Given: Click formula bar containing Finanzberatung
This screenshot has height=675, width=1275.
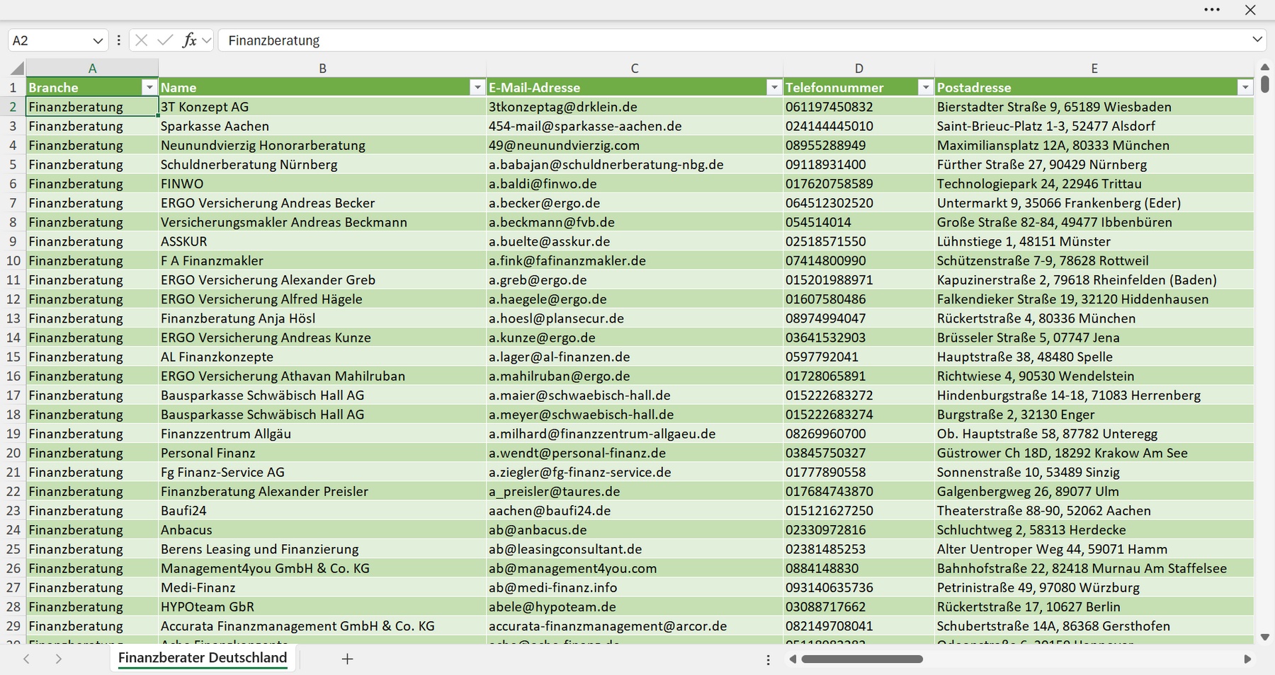Looking at the screenshot, I should point(733,40).
